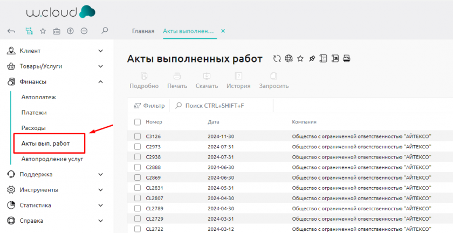Open Платежи in the Финансы submenu

click(x=34, y=113)
